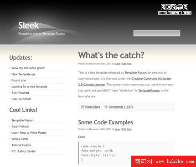Viewport: 196px width, 167px height.
Task: Click author Sean under 'What's the catch?'
Action: [118, 64]
